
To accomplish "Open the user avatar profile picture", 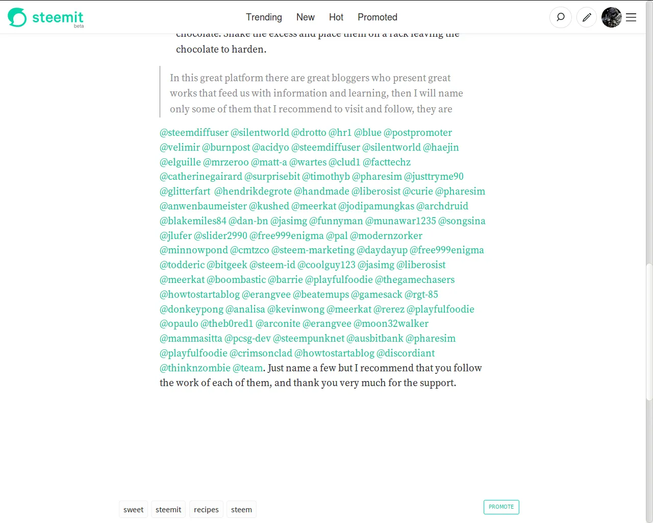I will point(611,17).
